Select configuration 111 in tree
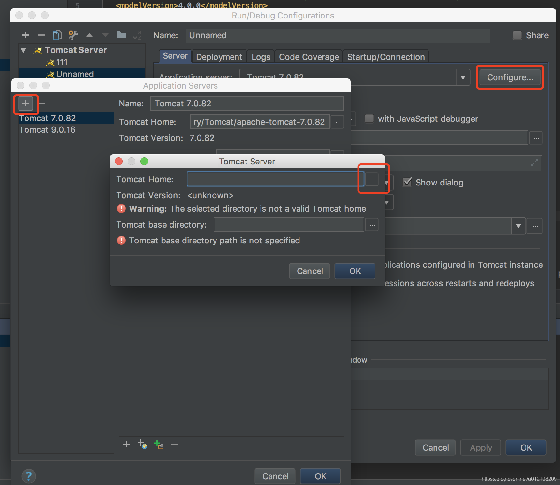560x485 pixels. coord(62,62)
